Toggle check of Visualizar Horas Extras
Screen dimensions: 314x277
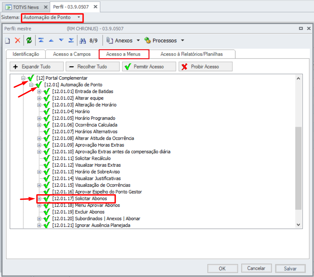point(47,165)
